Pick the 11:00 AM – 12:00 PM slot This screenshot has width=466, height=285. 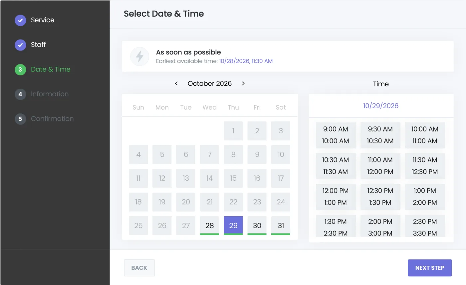(x=380, y=166)
